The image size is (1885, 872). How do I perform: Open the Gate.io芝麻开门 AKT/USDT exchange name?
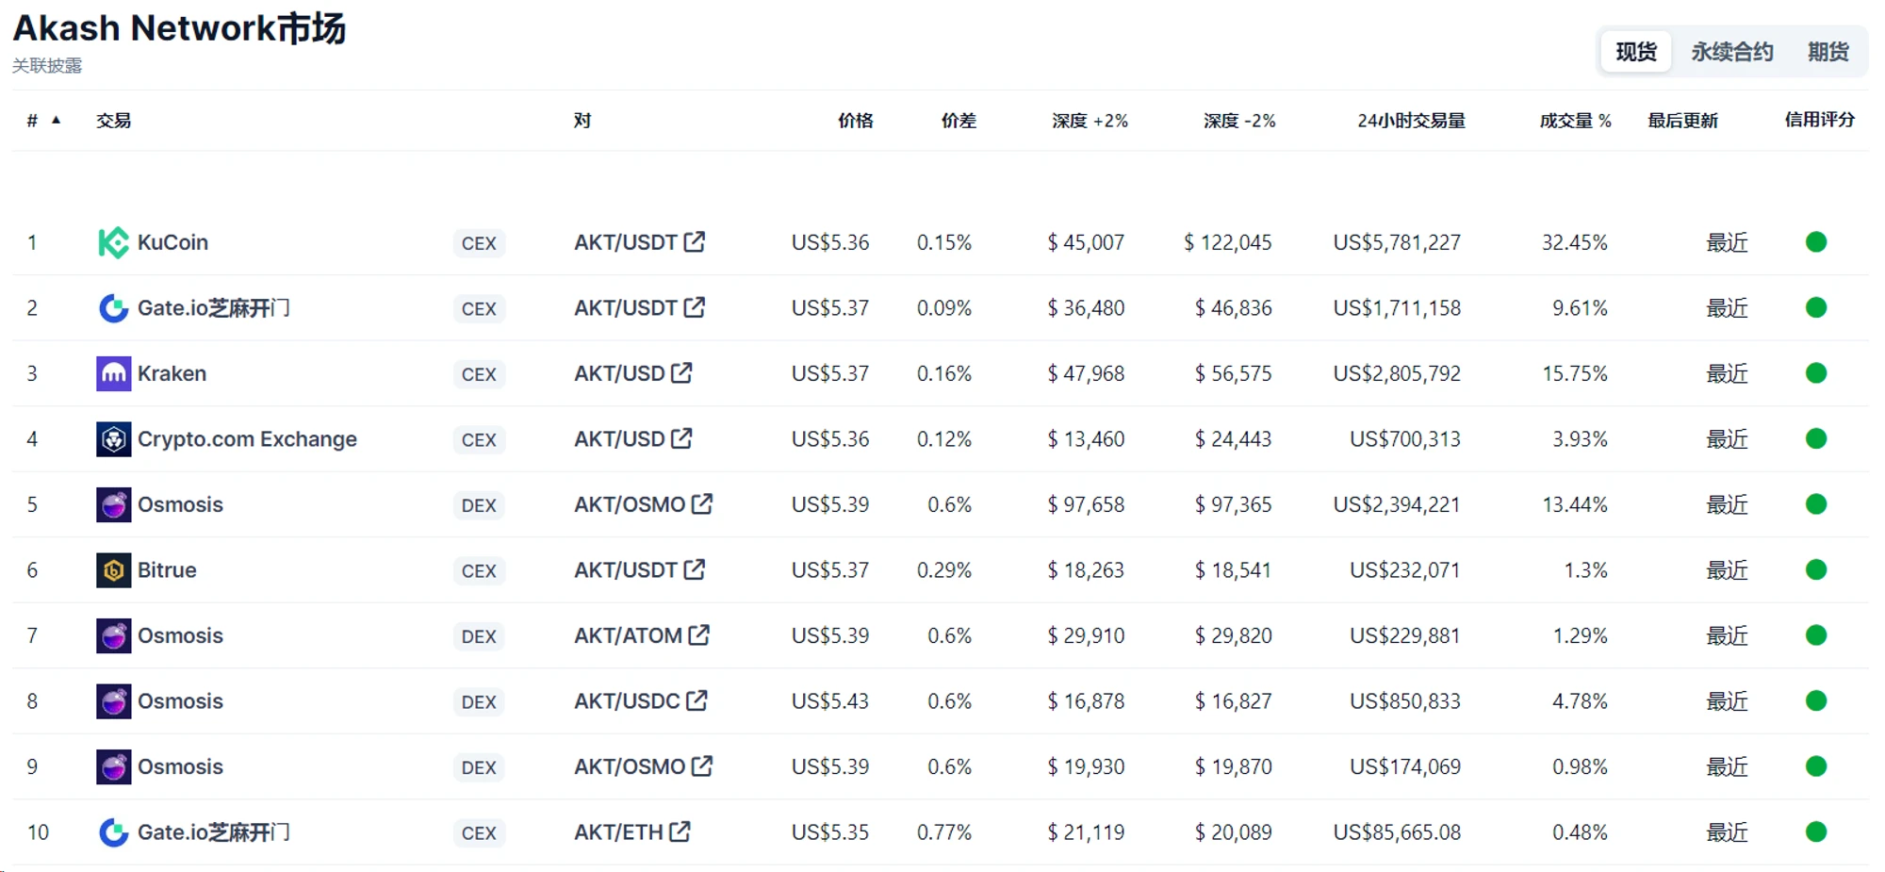point(213,308)
